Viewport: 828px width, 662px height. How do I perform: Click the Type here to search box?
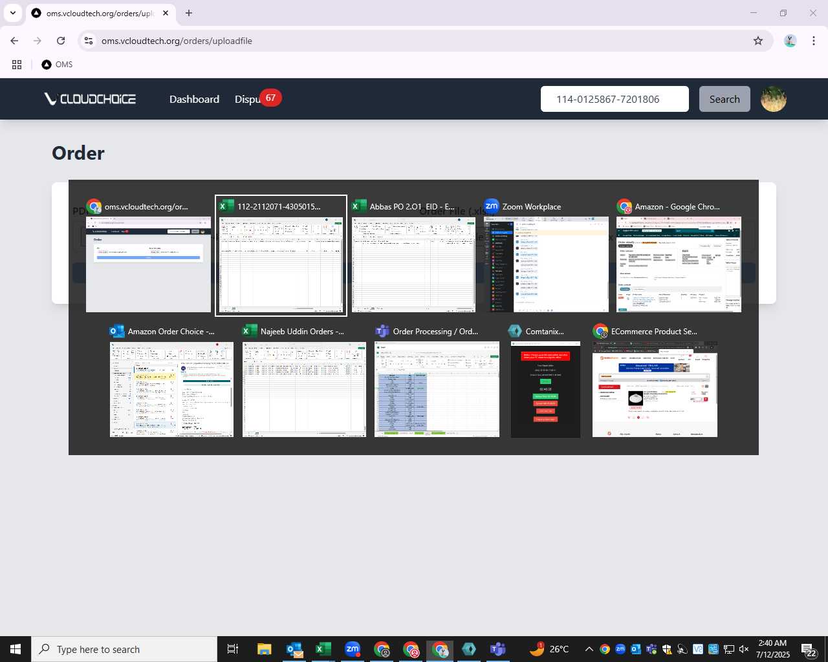(x=124, y=649)
